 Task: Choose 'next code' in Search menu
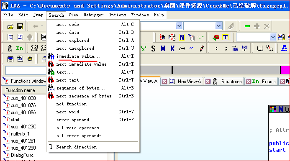click(93, 24)
